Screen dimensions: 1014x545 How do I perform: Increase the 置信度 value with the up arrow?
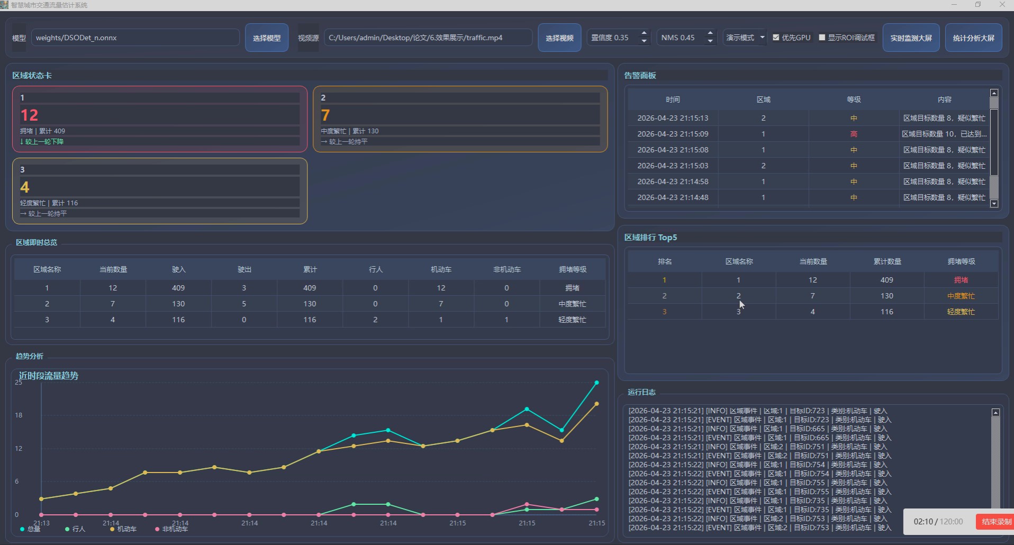coord(644,33)
